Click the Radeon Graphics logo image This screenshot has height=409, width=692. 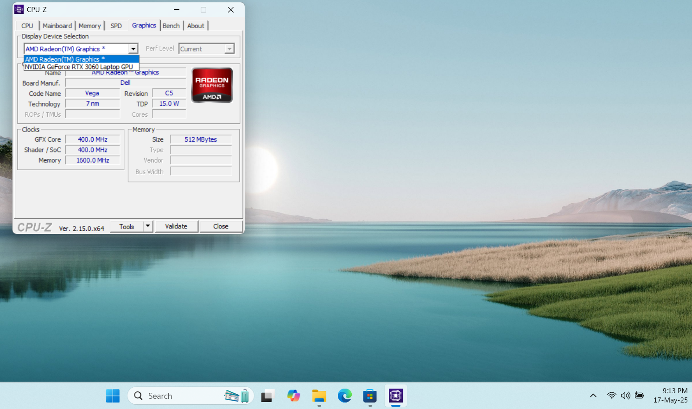coord(212,85)
